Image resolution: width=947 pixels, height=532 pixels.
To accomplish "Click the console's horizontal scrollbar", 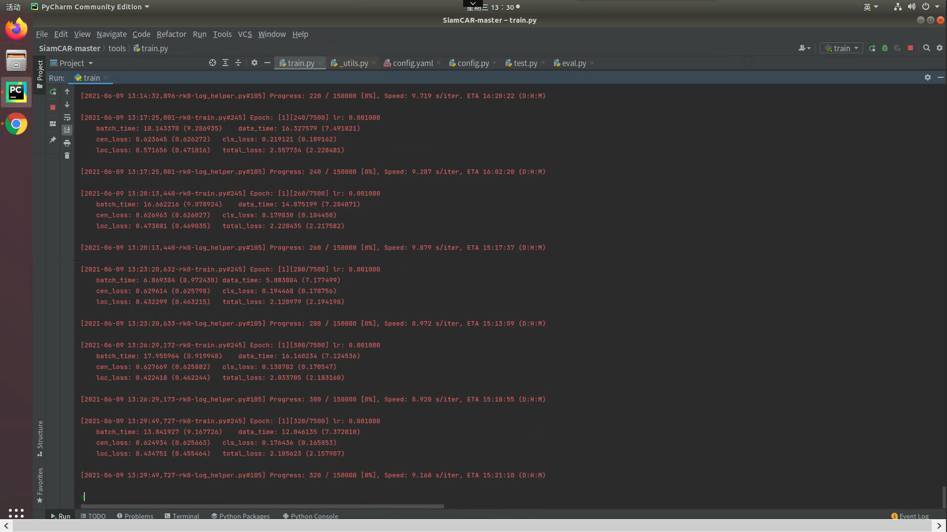I will (x=261, y=506).
